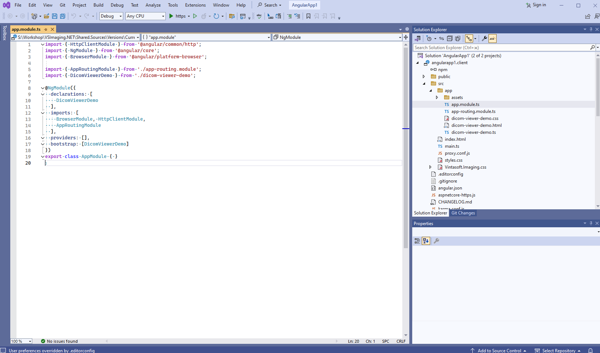Toggle nested files view in Solution Explorer
Image resolution: width=600 pixels, height=353 pixels.
(469, 38)
